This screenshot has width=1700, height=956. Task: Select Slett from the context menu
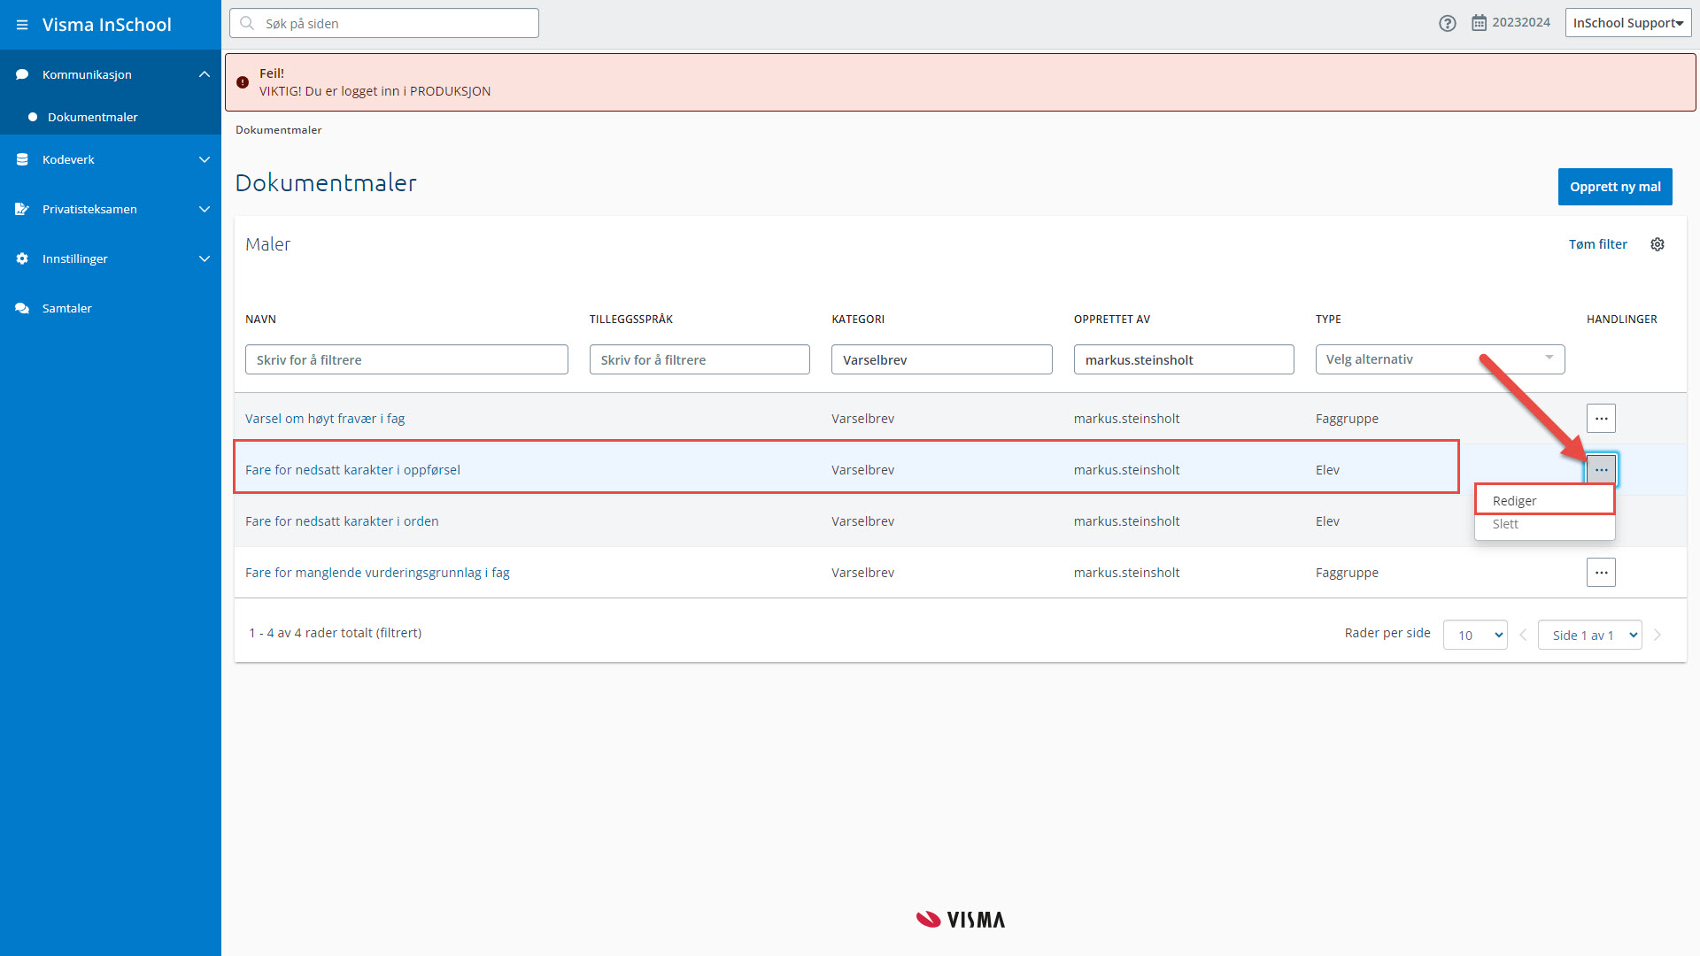click(1505, 524)
